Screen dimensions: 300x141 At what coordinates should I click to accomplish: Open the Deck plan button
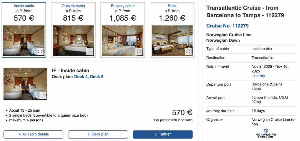[x=98, y=134]
